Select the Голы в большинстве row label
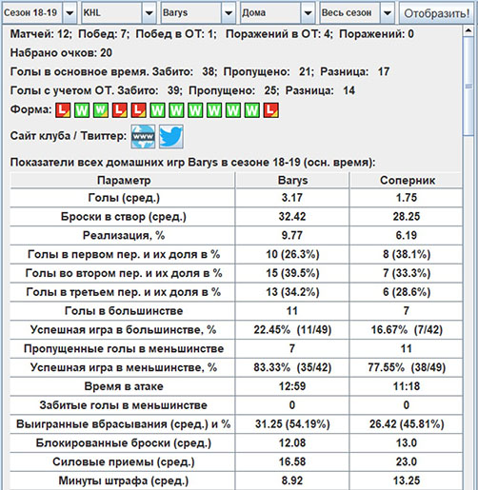The height and width of the screenshot is (490, 478). [124, 311]
